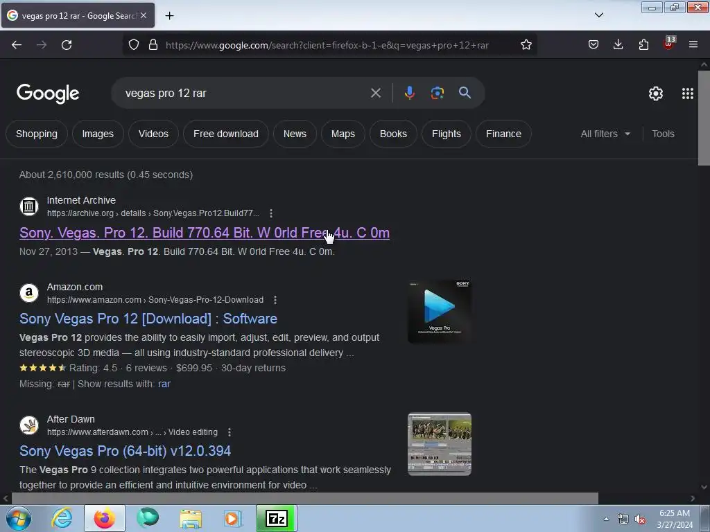
Task: Select the Finance filter chip
Action: [x=503, y=134]
